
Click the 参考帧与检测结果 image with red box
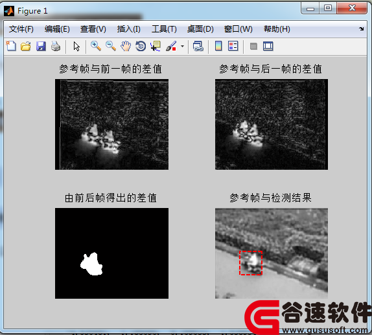272,253
